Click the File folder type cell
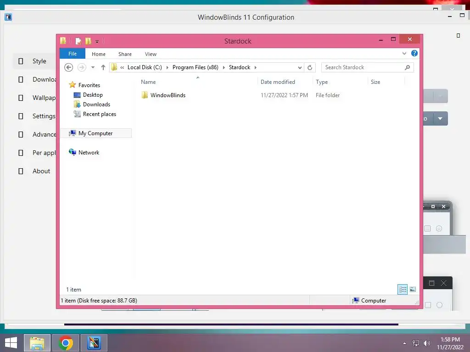This screenshot has width=470, height=352. pos(328,95)
